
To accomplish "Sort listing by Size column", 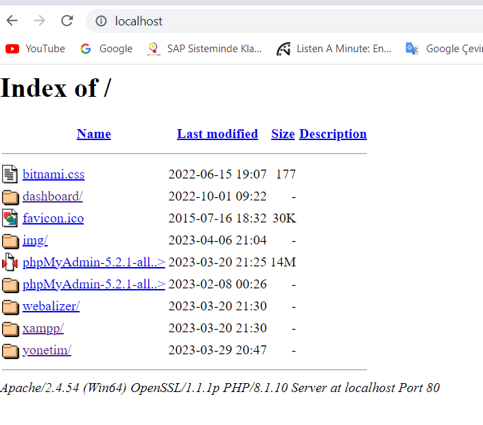I will click(283, 134).
